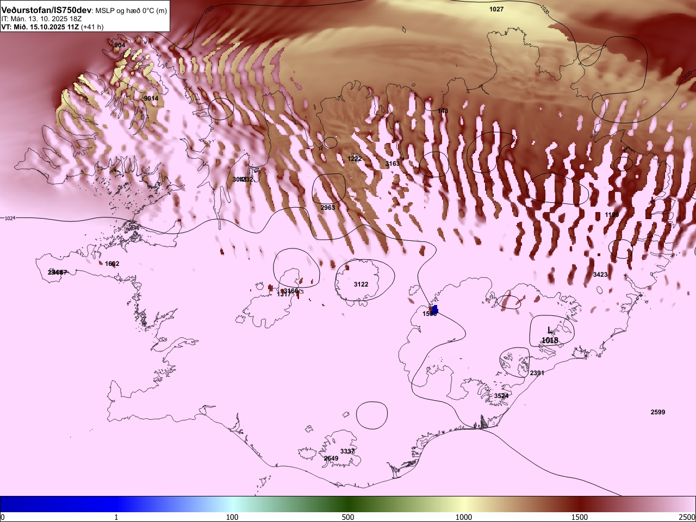The width and height of the screenshot is (696, 522).
Task: Click the 100 tick on the colorbar
Action: tap(232, 517)
